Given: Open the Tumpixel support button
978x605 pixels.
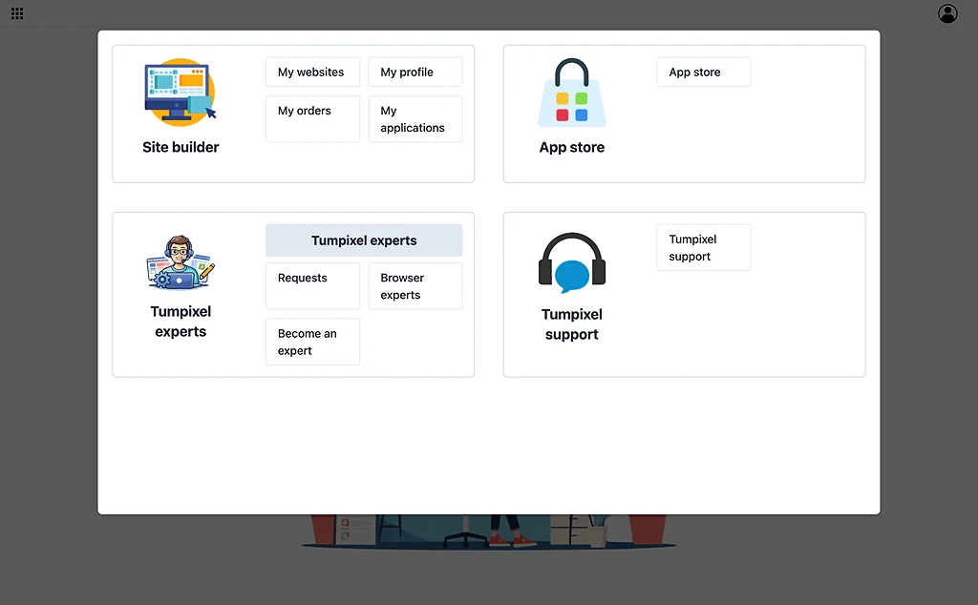Looking at the screenshot, I should pyautogui.click(x=703, y=248).
